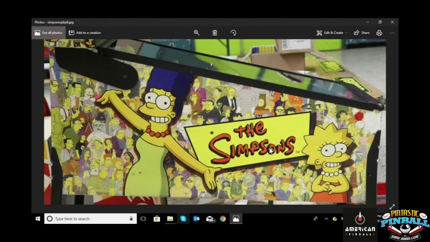Open Outlook from the taskbar
The height and width of the screenshot is (242, 430).
tap(197, 219)
